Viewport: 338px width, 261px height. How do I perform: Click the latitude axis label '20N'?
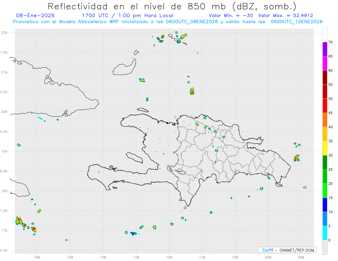(5, 112)
